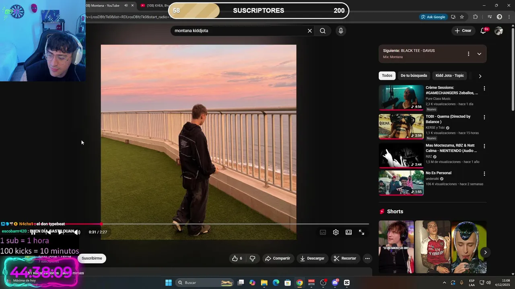Screen dimensions: 515x289
Task: Open more actions menu beside Recortar
Action: [367, 258]
